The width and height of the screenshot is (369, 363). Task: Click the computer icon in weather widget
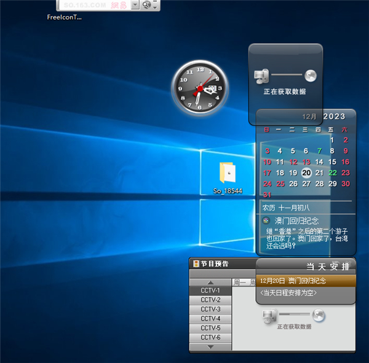pyautogui.click(x=261, y=76)
